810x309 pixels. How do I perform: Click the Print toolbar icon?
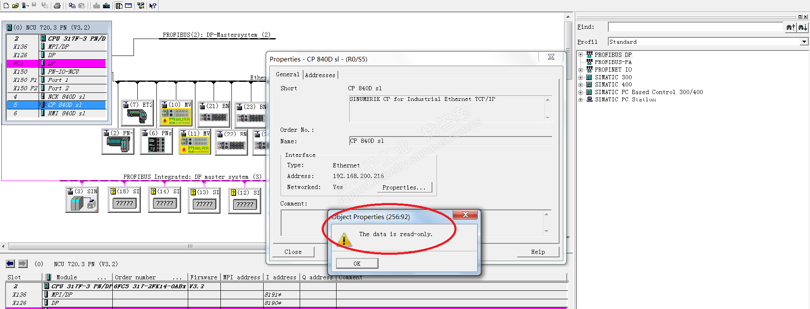click(57, 6)
